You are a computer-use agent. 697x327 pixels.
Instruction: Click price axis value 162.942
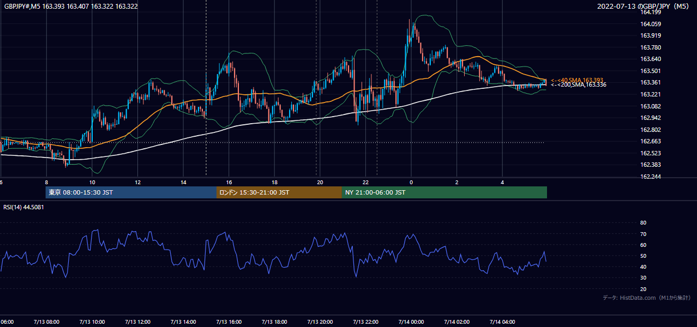point(651,118)
